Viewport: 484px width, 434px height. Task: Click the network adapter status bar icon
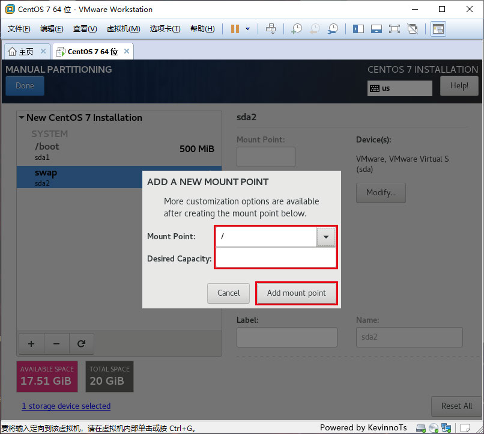[x=446, y=428]
